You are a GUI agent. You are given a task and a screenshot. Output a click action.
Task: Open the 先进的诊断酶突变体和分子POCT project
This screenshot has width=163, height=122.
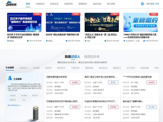tap(101, 101)
